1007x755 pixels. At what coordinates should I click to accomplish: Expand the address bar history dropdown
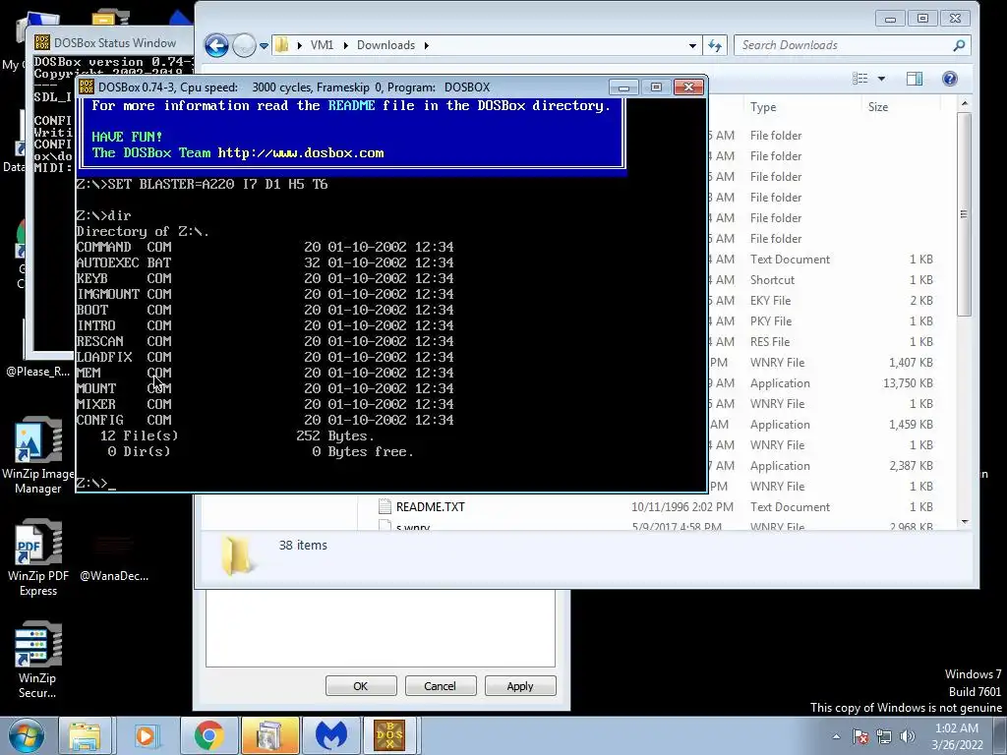click(x=692, y=45)
